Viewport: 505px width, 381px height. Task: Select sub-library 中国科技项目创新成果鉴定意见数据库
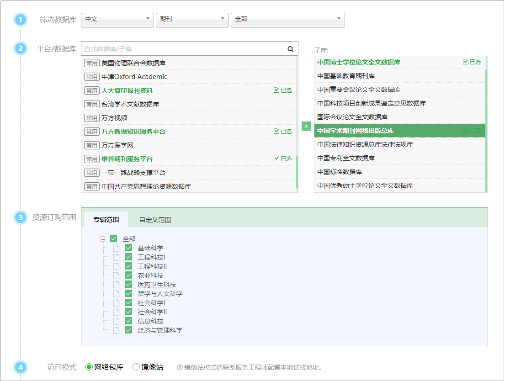pos(400,103)
